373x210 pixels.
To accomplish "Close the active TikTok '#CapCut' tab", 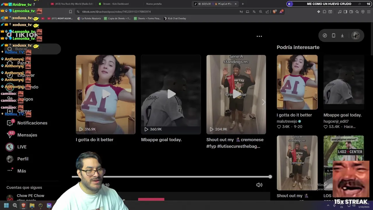I will [x=235, y=4].
